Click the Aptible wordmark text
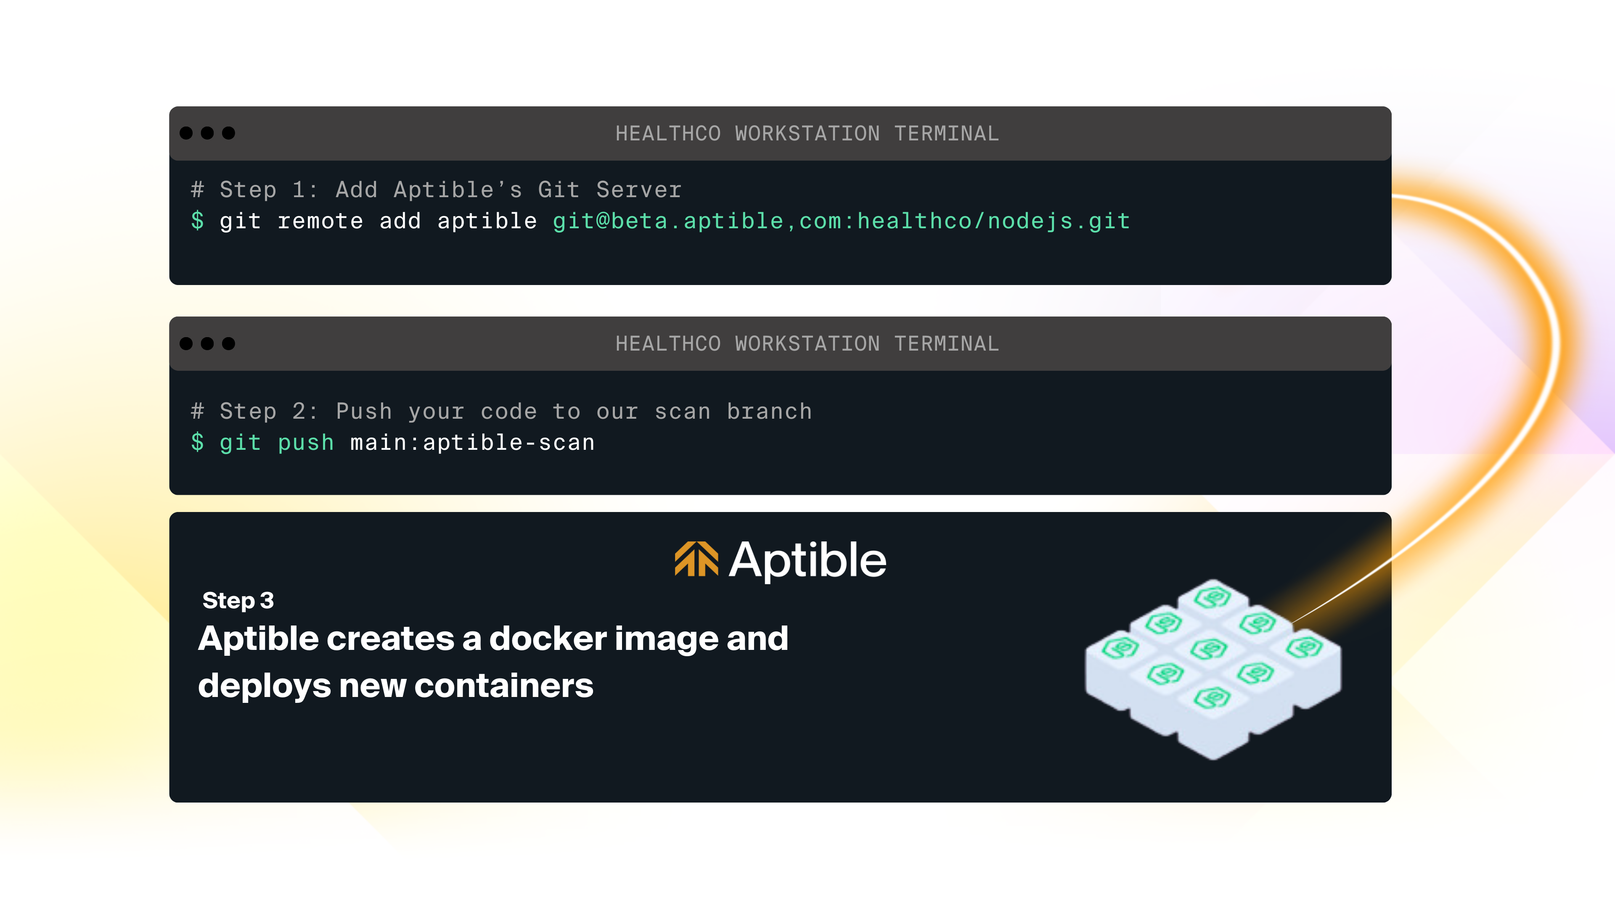The width and height of the screenshot is (1615, 908). (x=807, y=560)
